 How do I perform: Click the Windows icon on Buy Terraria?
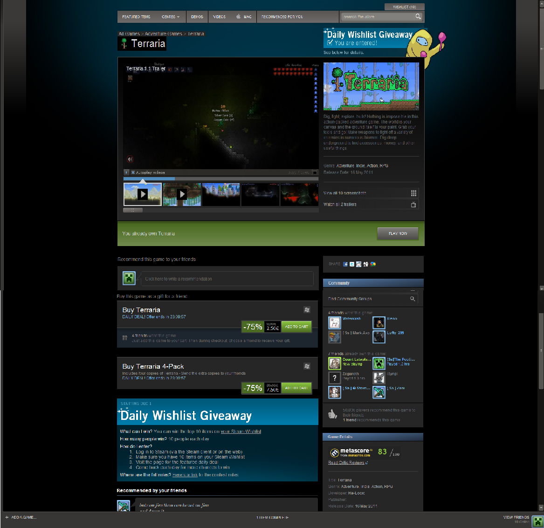coord(307,310)
